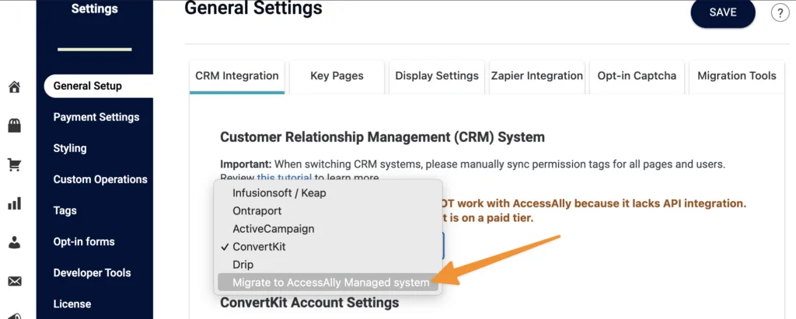The width and height of the screenshot is (796, 319).
Task: Choose ActiveCampaign from the CRM dropdown
Action: 327,229
